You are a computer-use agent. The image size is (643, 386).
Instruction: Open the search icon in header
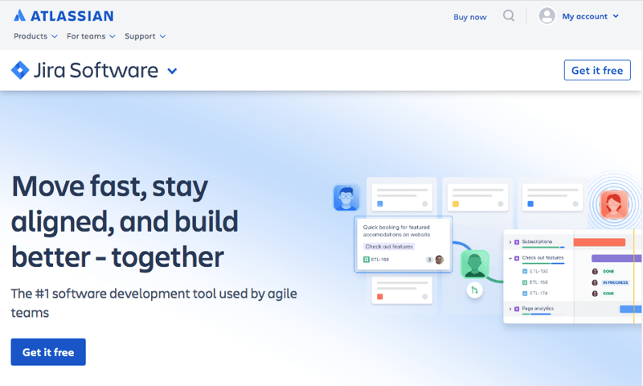(x=509, y=16)
